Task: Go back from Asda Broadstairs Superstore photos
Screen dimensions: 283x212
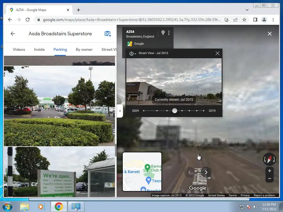Action: [x=13, y=34]
